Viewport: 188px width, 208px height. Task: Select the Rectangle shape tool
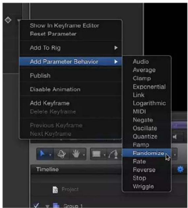pyautogui.click(x=96, y=154)
